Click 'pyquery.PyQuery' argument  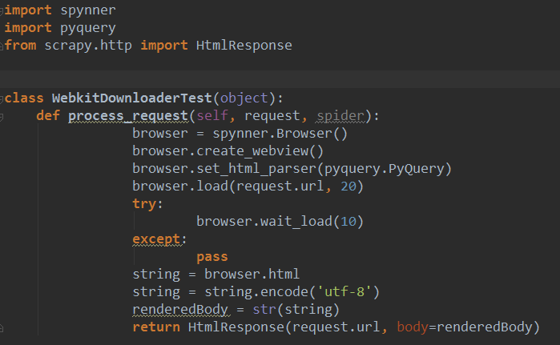[385, 169]
